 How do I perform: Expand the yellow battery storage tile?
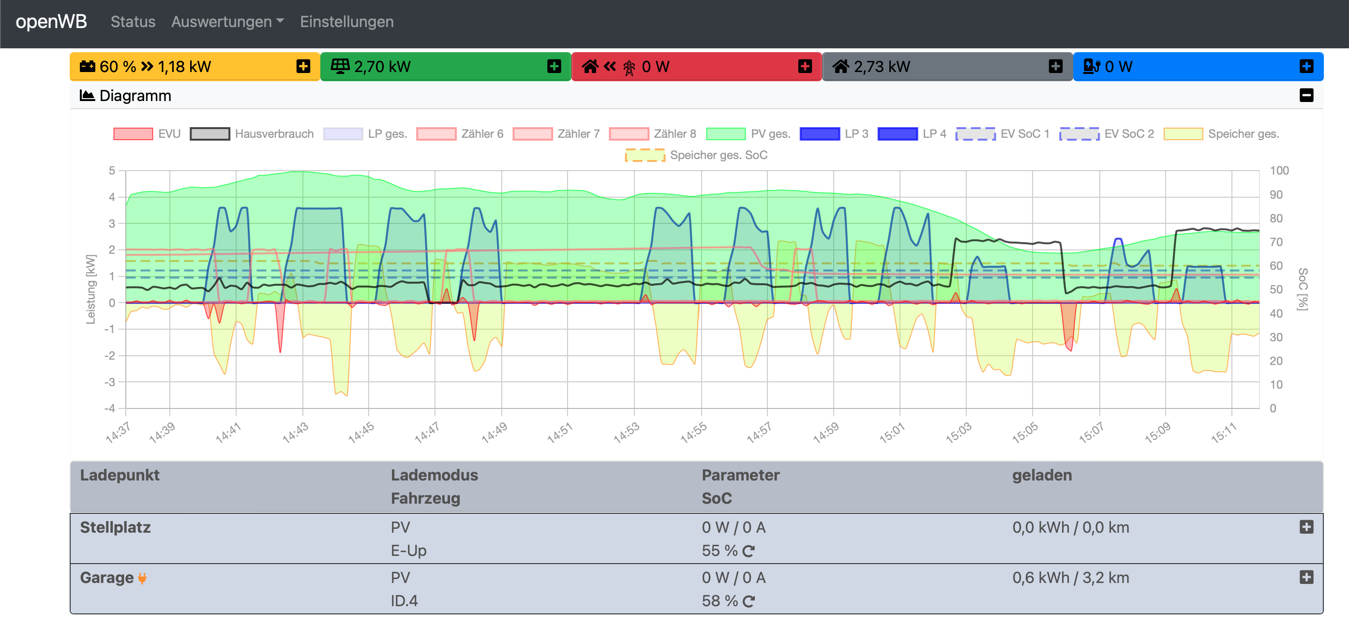coord(303,66)
